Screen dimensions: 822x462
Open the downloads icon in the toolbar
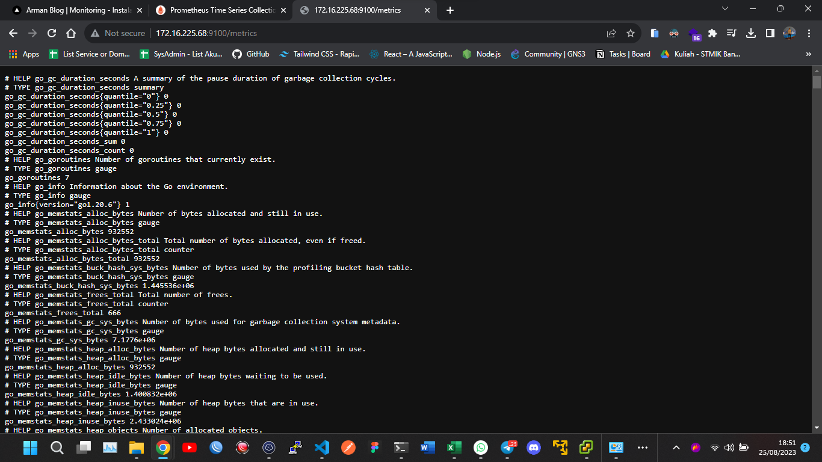751,34
